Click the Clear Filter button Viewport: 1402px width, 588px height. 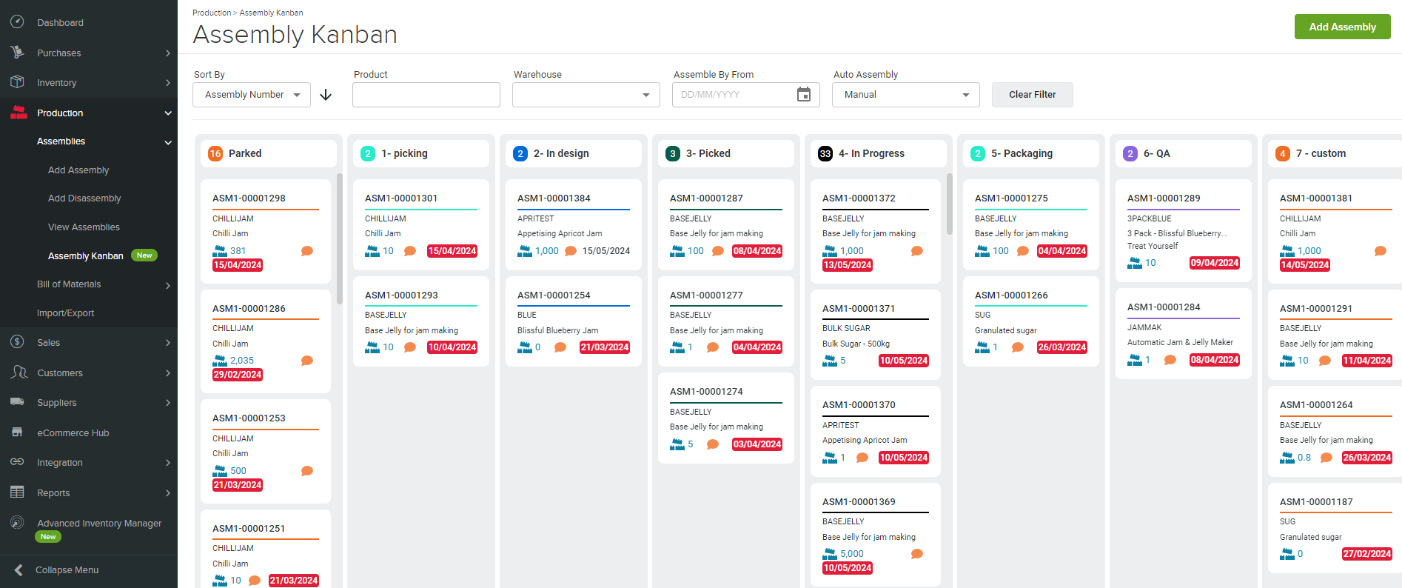1032,95
